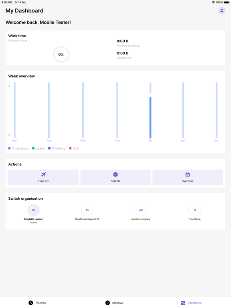Tap the red Sick legend swatch

coord(70,148)
